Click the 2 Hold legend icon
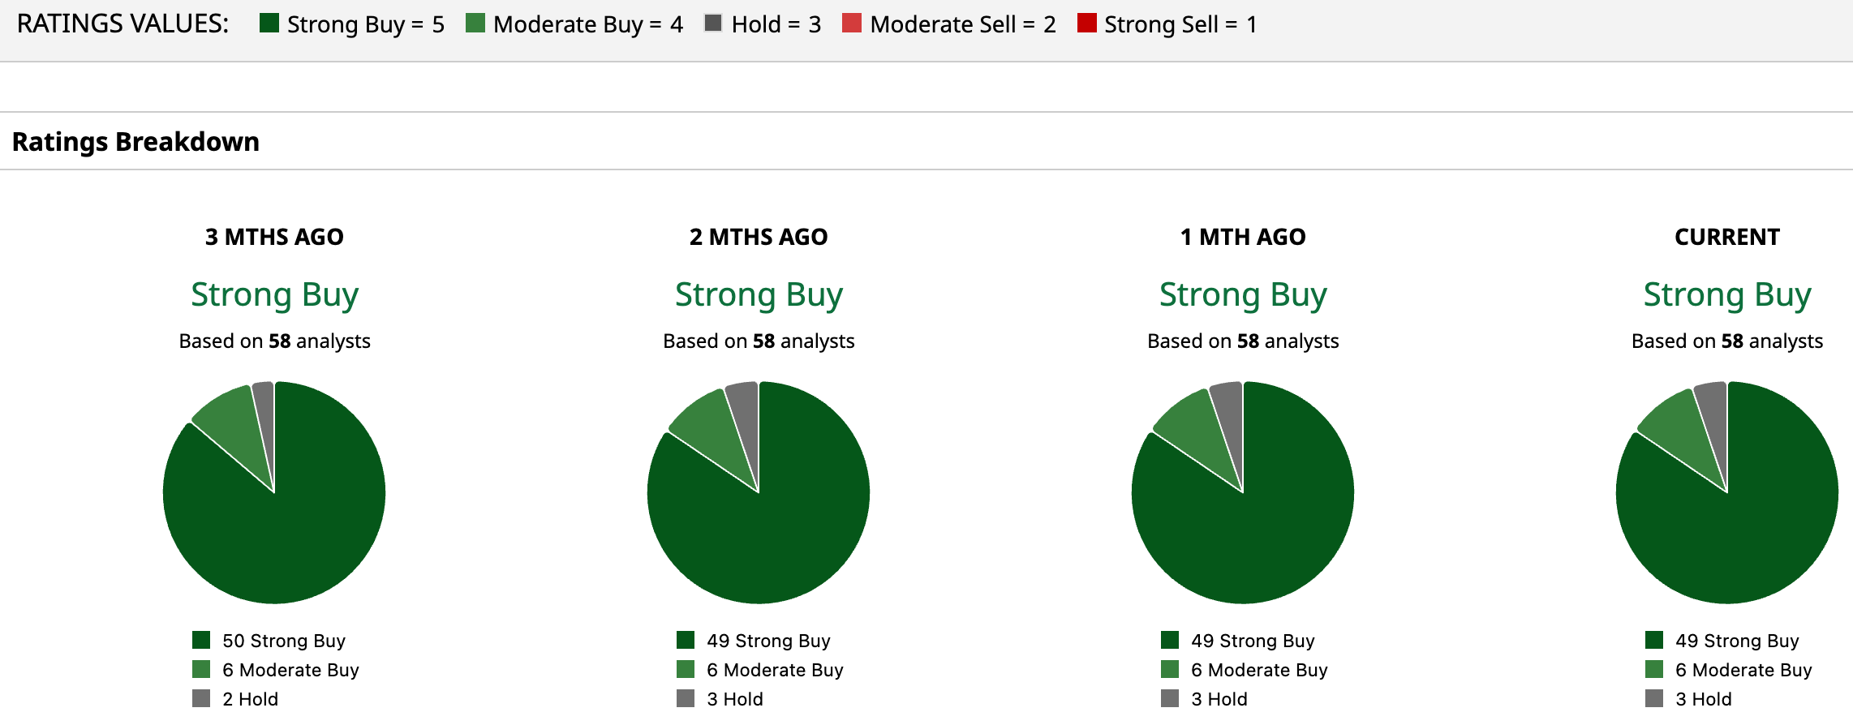The width and height of the screenshot is (1853, 725). coord(201,698)
